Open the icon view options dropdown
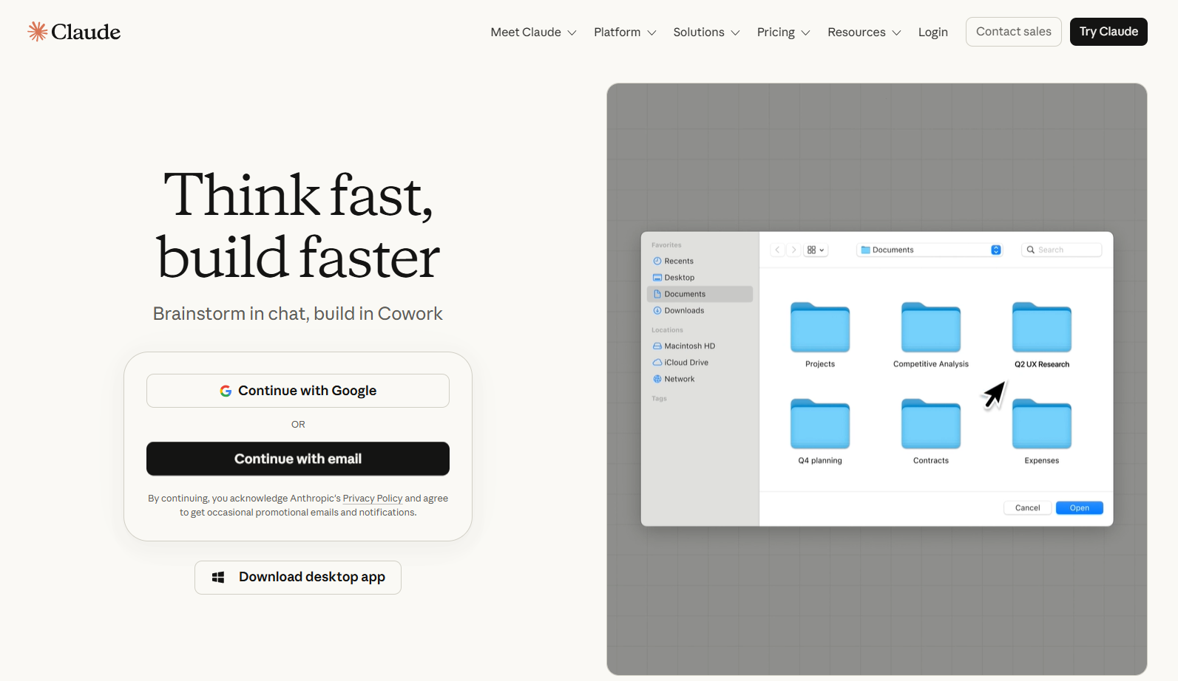This screenshot has height=681, width=1178. pyautogui.click(x=816, y=250)
